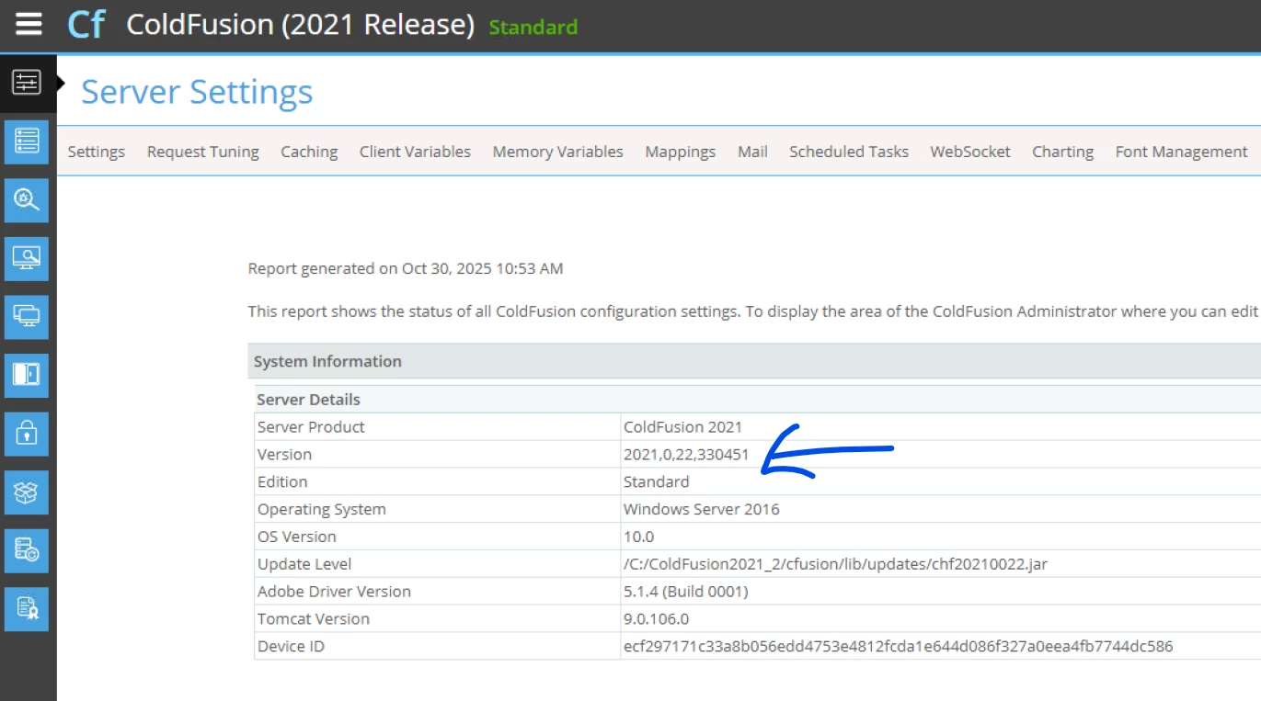Open the Security padlock icon
This screenshot has height=701, width=1261.
tap(26, 433)
